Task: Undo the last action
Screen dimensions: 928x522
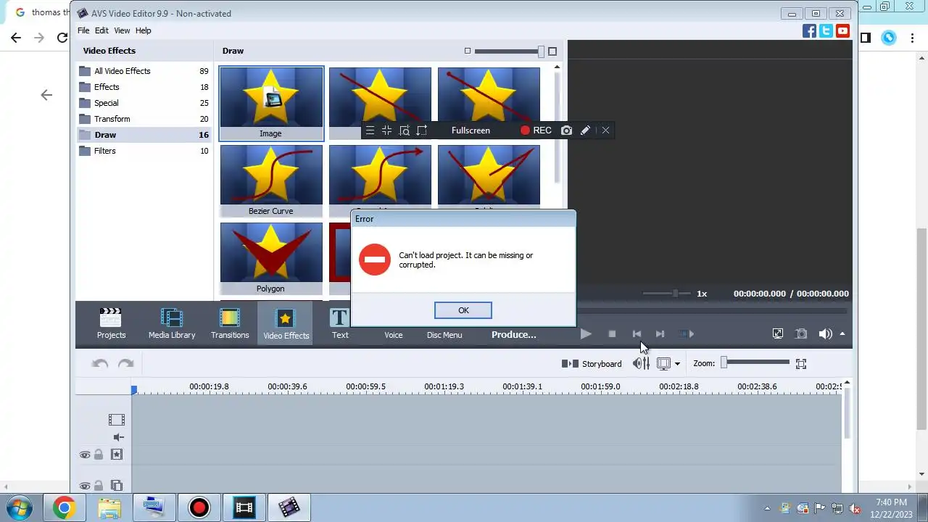Action: tap(100, 364)
